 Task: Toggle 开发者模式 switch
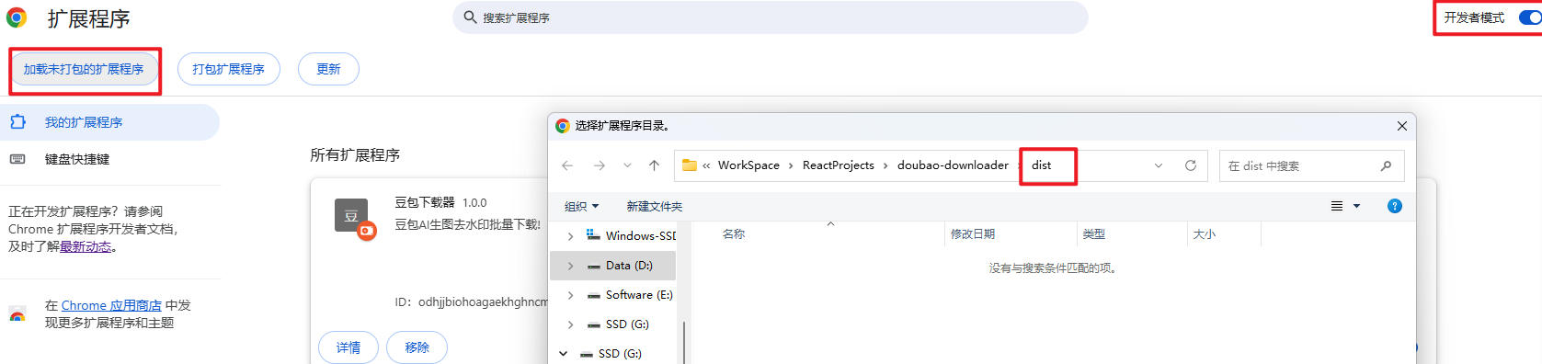[x=1530, y=17]
